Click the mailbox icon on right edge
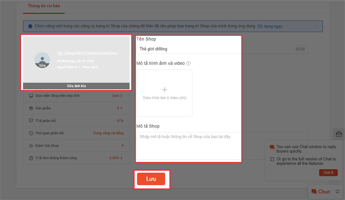 click(339, 134)
